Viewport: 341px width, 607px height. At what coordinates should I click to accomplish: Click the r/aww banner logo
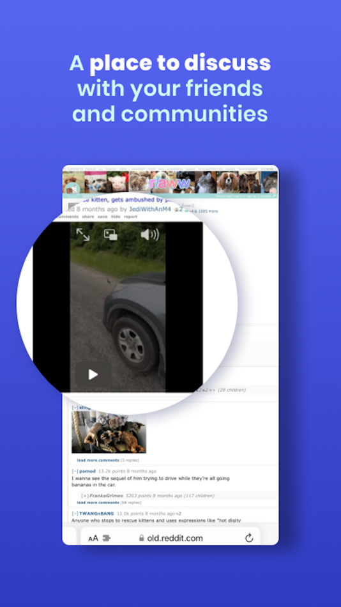tap(170, 183)
